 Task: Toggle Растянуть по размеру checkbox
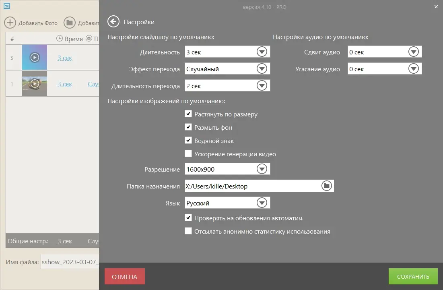tap(188, 114)
